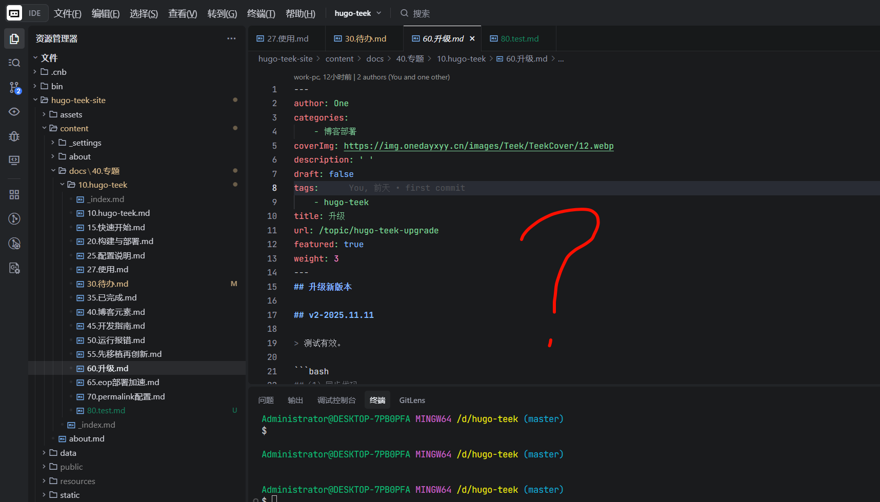This screenshot has width=880, height=502.
Task: Open Source Control with badge 2
Action: coord(14,88)
